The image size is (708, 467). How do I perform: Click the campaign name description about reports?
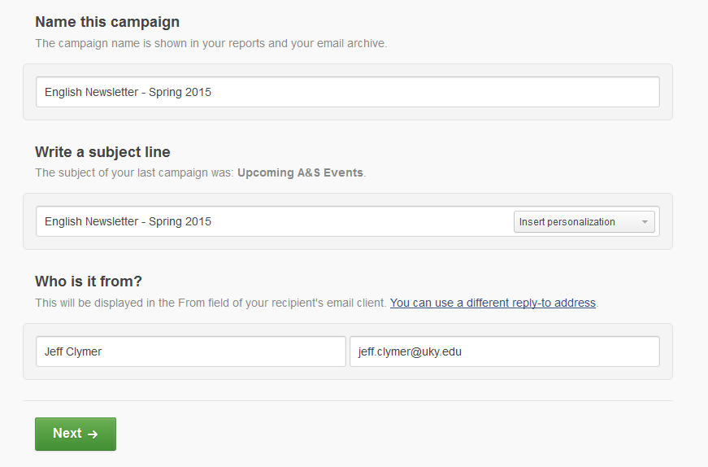tap(211, 43)
